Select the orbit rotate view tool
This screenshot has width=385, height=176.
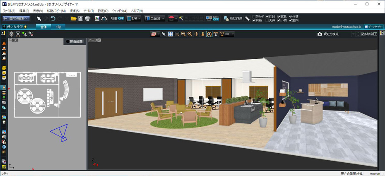(x=209, y=34)
